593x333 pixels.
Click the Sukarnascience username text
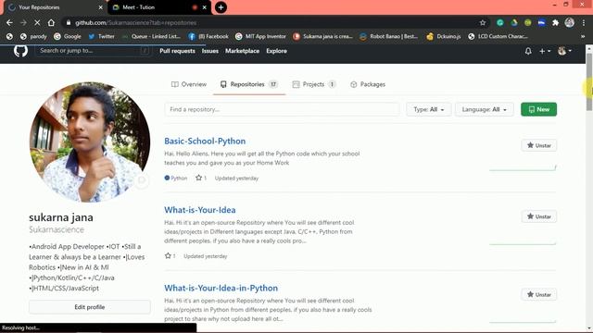click(x=57, y=229)
